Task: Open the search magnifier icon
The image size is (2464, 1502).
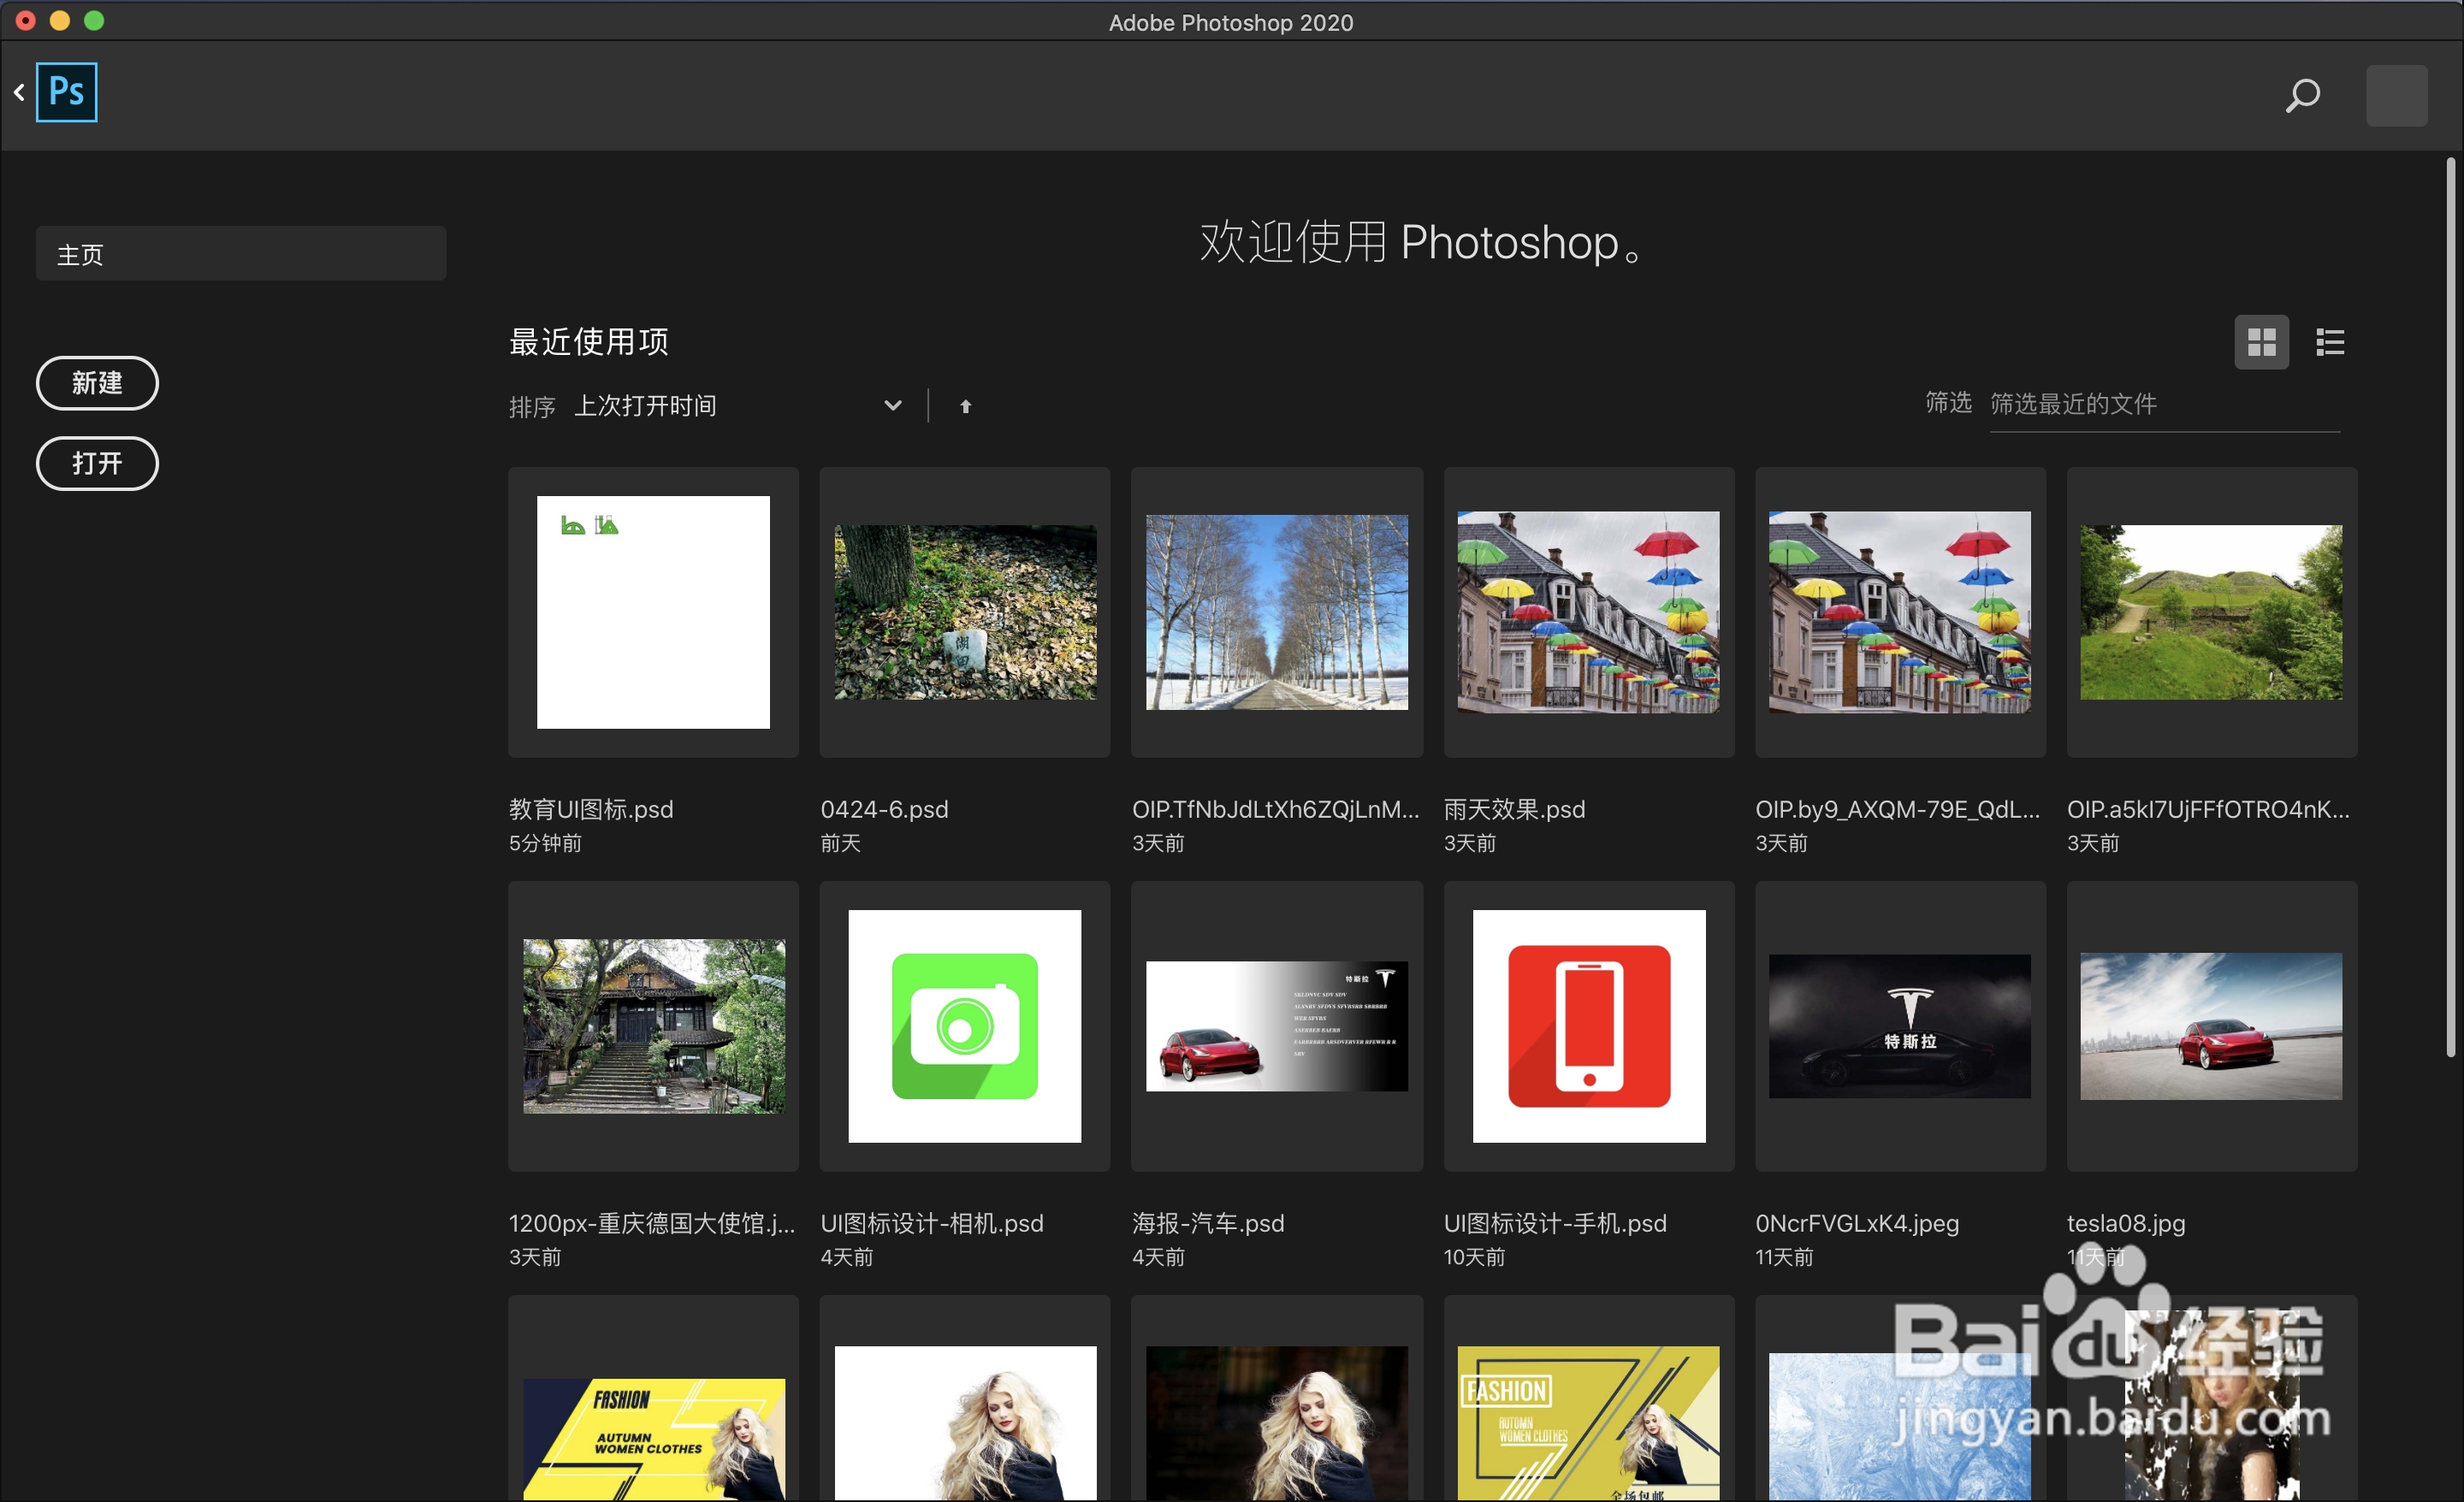Action: click(x=2302, y=96)
